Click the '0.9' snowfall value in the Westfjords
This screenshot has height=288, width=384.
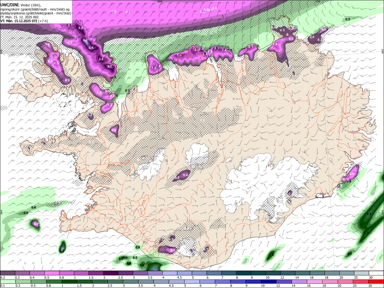pos(70,43)
